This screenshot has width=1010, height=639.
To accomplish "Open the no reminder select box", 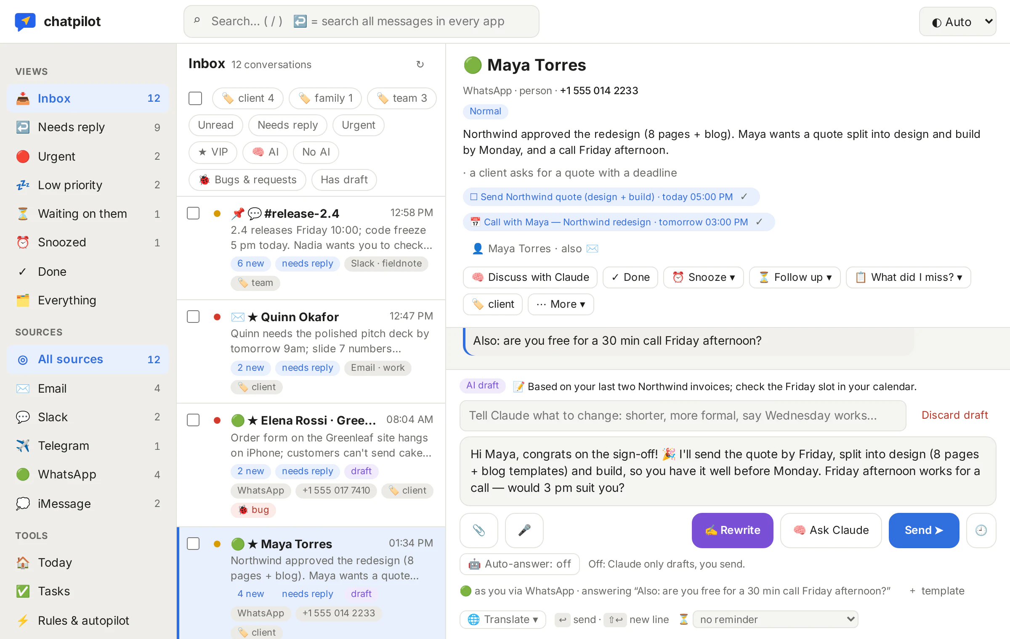I will pyautogui.click(x=775, y=619).
